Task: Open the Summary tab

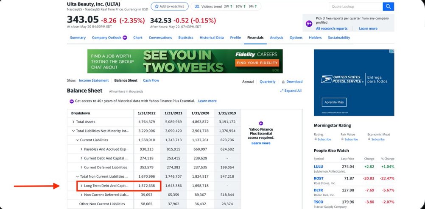Action: point(78,38)
